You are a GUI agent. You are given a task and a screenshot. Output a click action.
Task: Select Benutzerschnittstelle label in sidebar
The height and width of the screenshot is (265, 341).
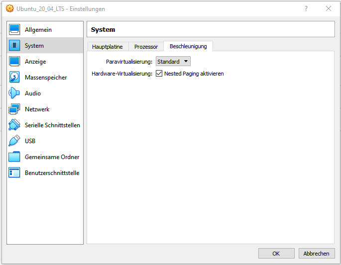tap(52, 173)
